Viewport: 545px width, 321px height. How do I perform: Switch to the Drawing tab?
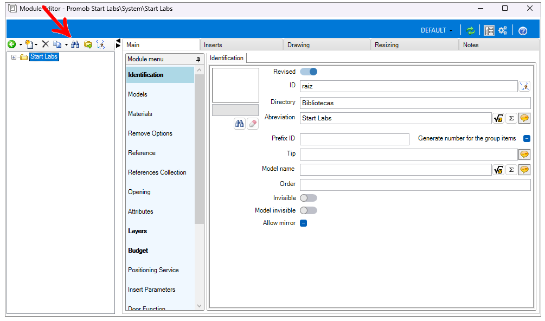298,45
